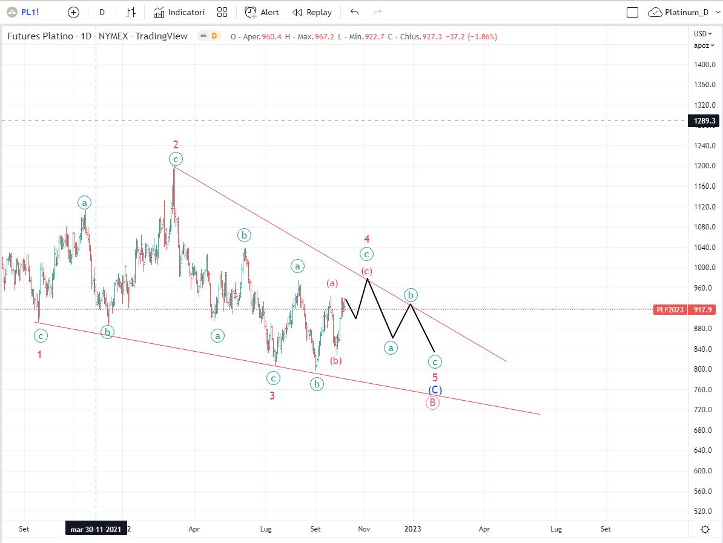Viewport: 723px width, 543px height.
Task: Expand the layout menu chevron at top right
Action: [x=718, y=13]
